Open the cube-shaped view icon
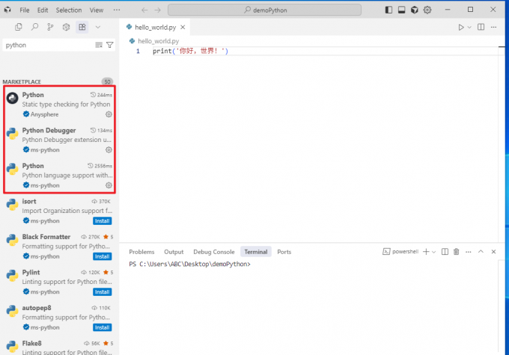This screenshot has height=355, width=509. (x=66, y=27)
